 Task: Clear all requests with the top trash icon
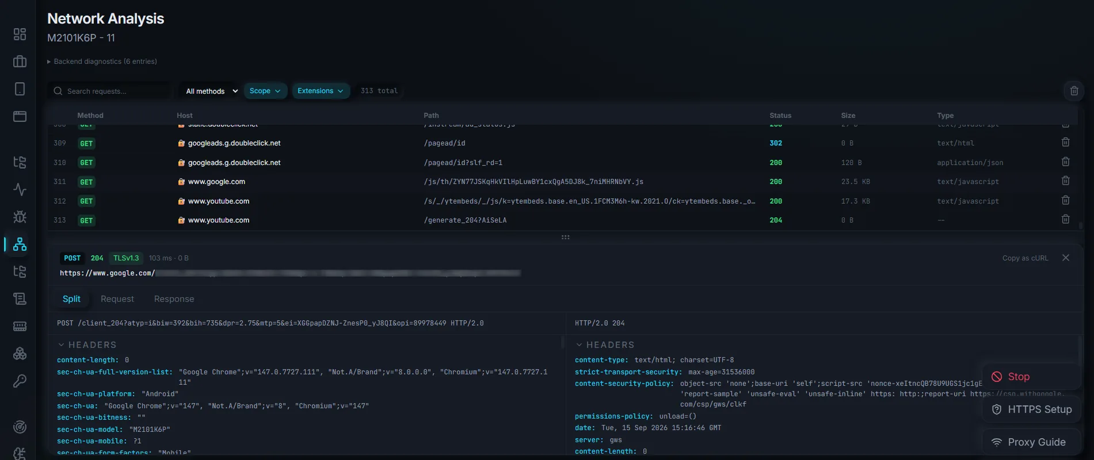(1074, 91)
